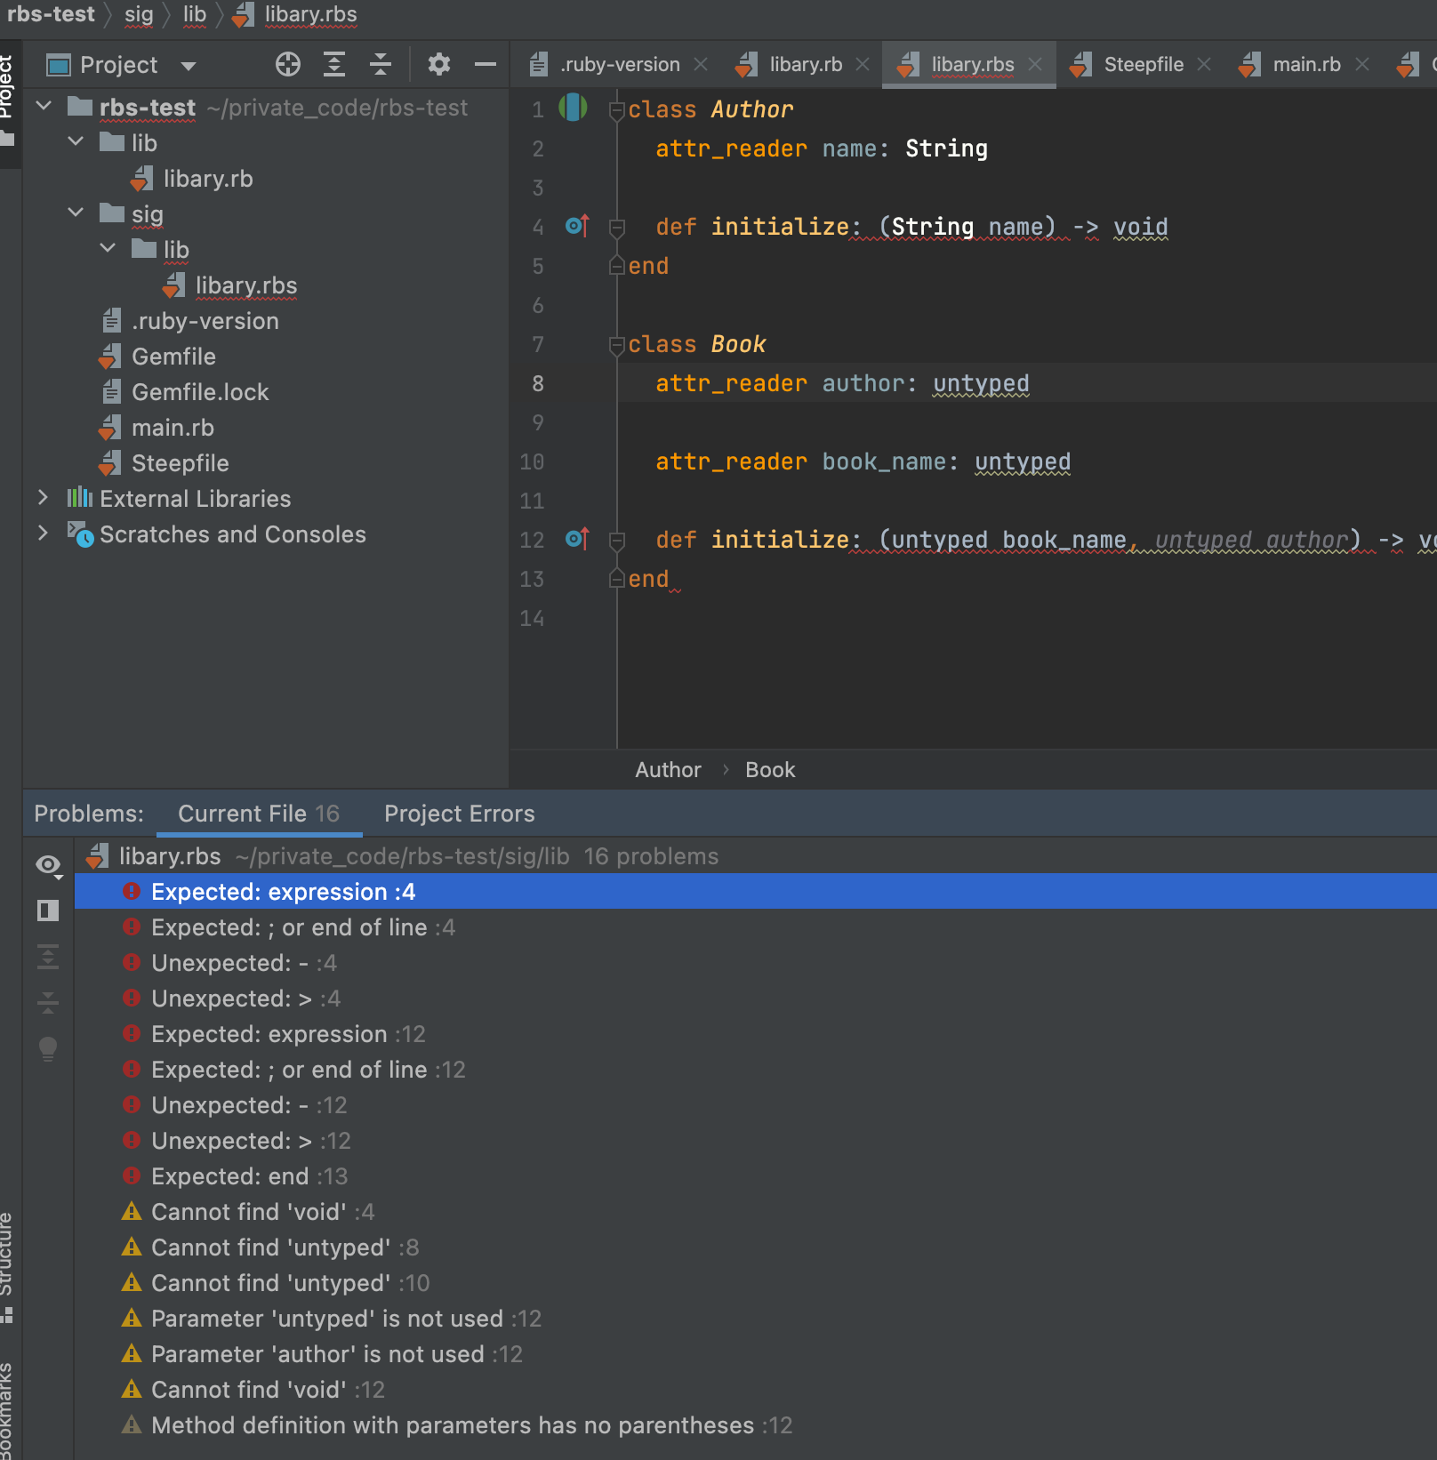
Task: Hide the Project panel with minus icon
Action: [x=485, y=64]
